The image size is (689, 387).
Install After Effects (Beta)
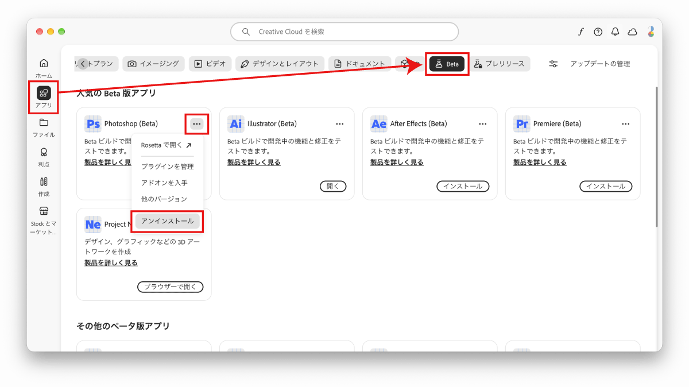[463, 186]
